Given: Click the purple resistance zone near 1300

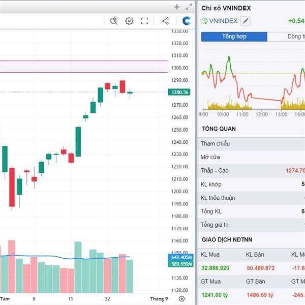Looking at the screenshot, I should point(84,67).
